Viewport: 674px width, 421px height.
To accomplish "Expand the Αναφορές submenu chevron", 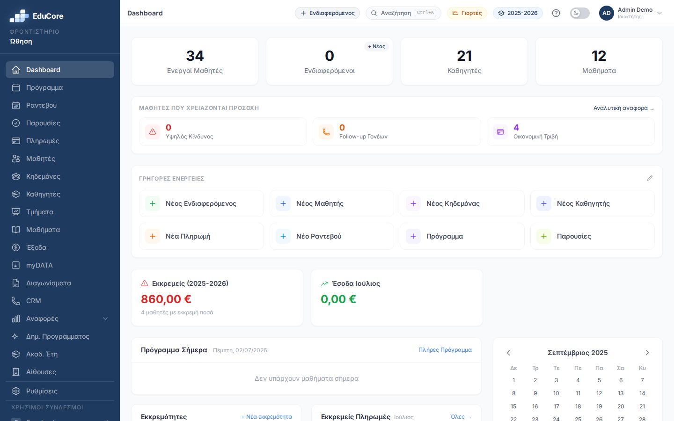I will 105,319.
